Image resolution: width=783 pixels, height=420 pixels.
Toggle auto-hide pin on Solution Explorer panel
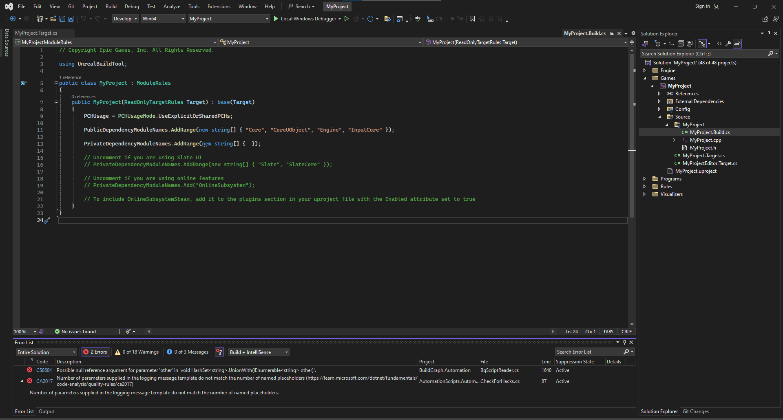[x=769, y=33]
